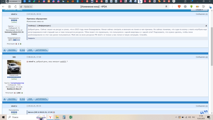Open the Сообщение #1 permalink
213x120 pixels.
point(207,14)
